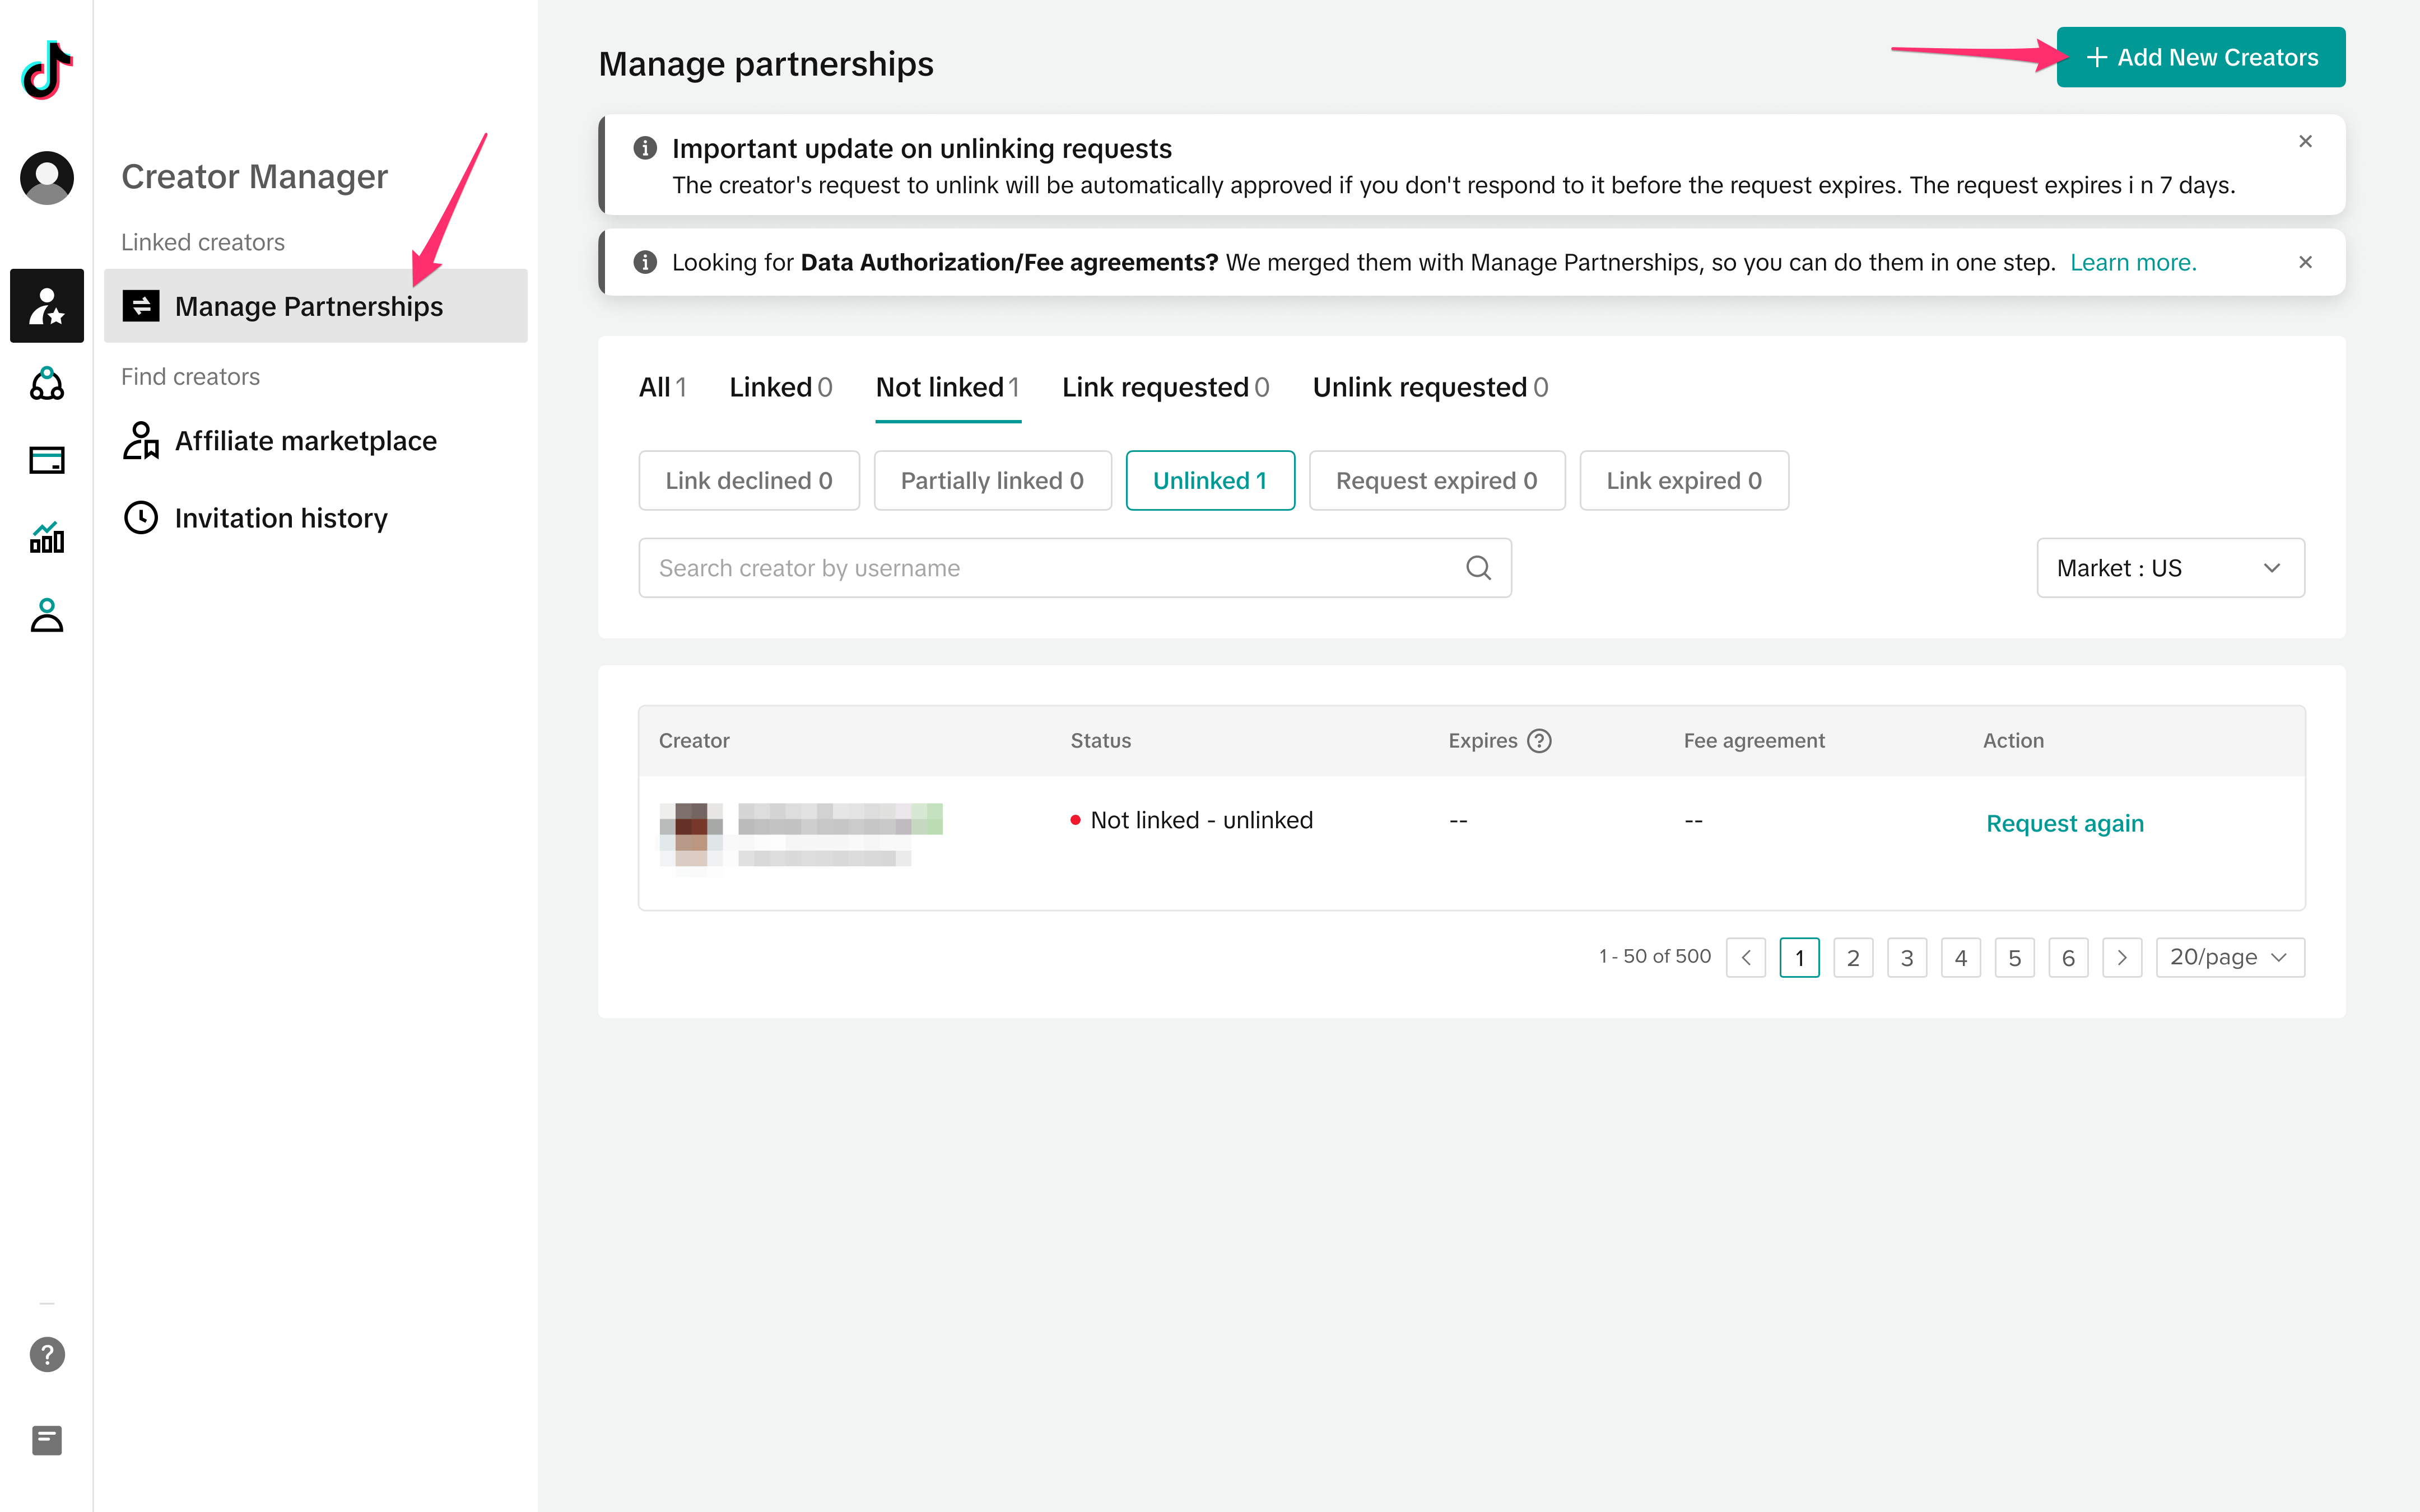Focus the Search creator by username field
This screenshot has width=2420, height=1512.
click(1050, 568)
